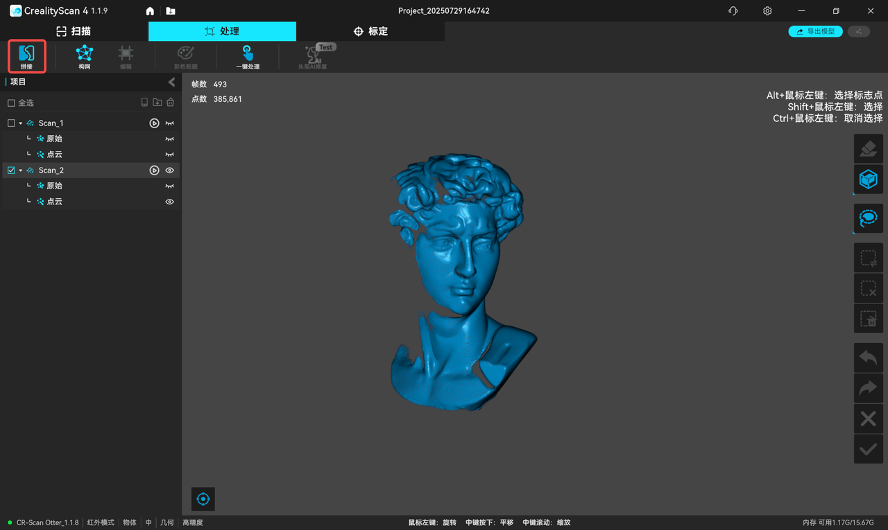
Task: Collapse the Scan_2 tree node arrow
Action: click(x=21, y=170)
